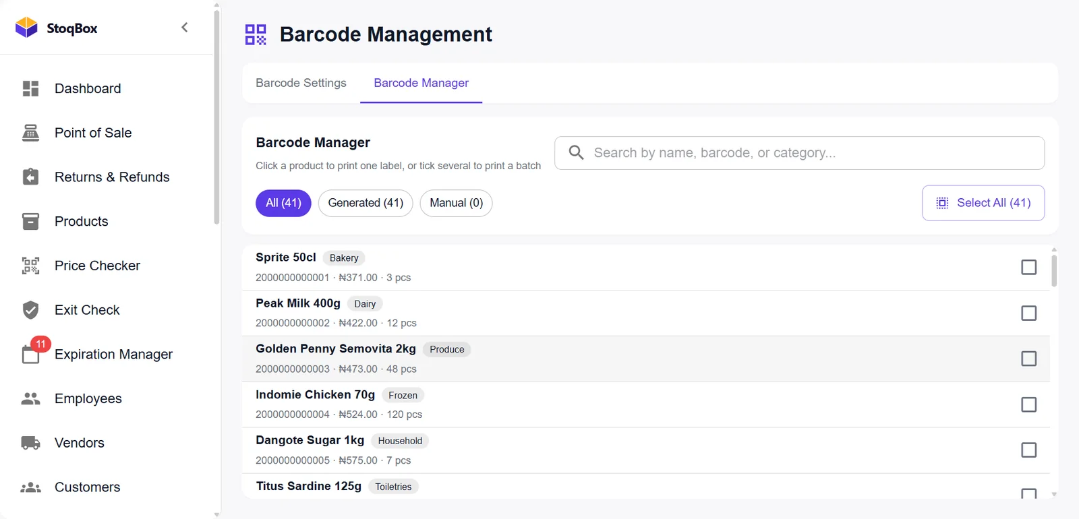Click the Expiration Manager 11 badge
The image size is (1079, 519).
pos(41,344)
